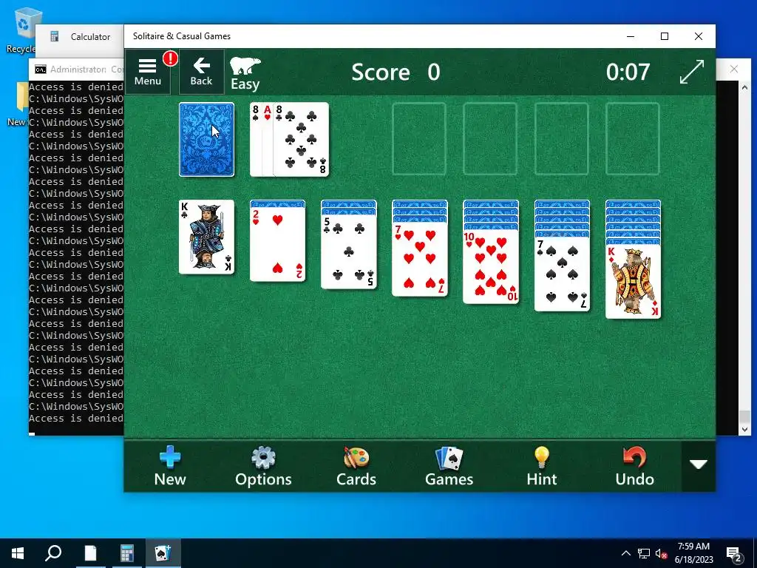The width and height of the screenshot is (757, 568).
Task: Click the Solitaire taskbar icon
Action: point(163,553)
